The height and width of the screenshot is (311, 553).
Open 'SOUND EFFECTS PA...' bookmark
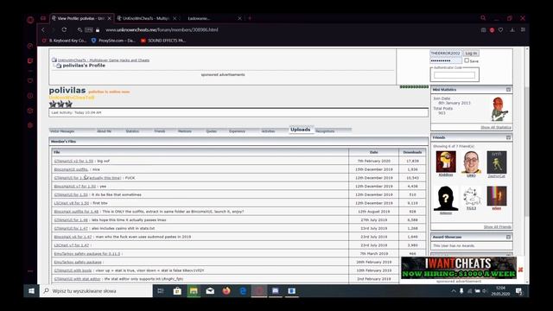tap(163, 41)
